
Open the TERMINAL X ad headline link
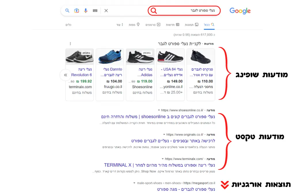pyautogui.click(x=159, y=165)
